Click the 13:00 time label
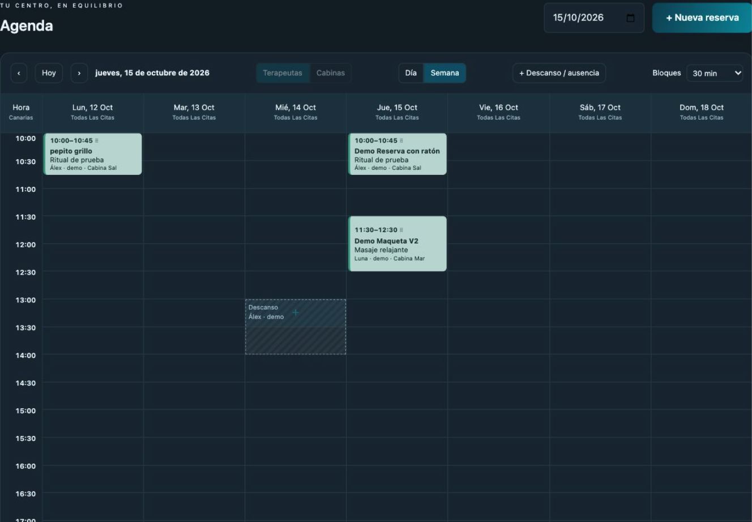Image resolution: width=752 pixels, height=522 pixels. pos(25,300)
